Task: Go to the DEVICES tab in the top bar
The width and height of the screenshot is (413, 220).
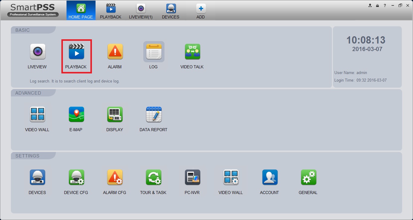Action: click(x=171, y=11)
